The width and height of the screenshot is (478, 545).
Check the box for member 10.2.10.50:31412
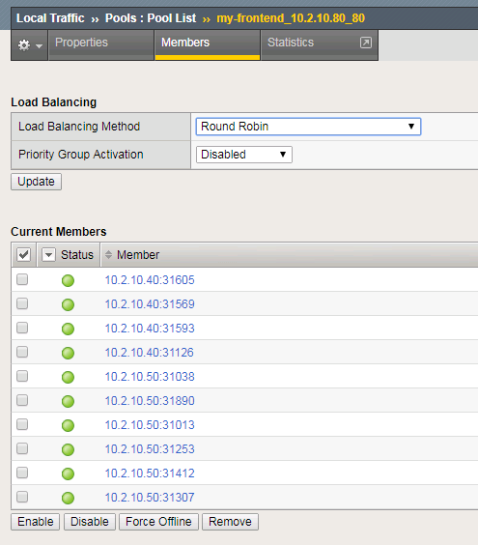[x=22, y=473]
